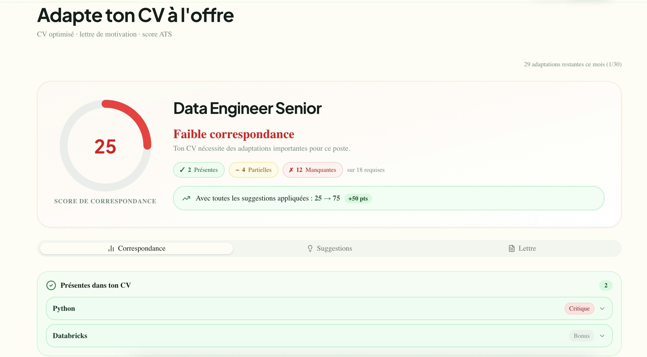
Task: Click the bar chart icon in Correspondance tab
Action: click(x=111, y=248)
